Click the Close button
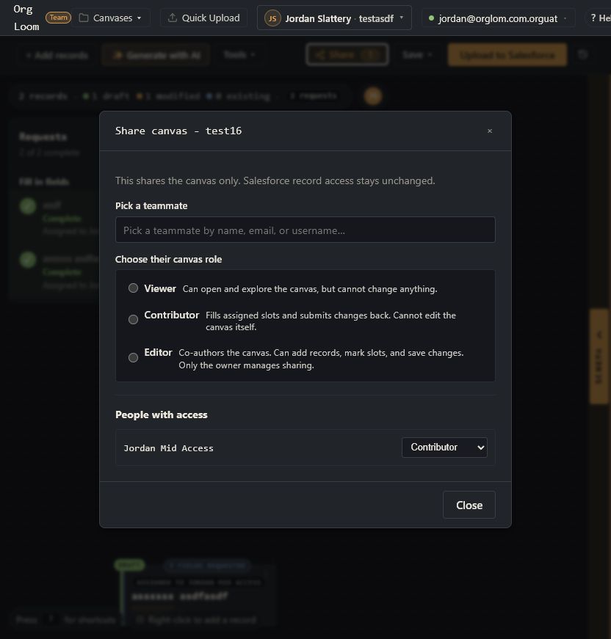Viewport: 611px width, 639px height. coord(469,505)
